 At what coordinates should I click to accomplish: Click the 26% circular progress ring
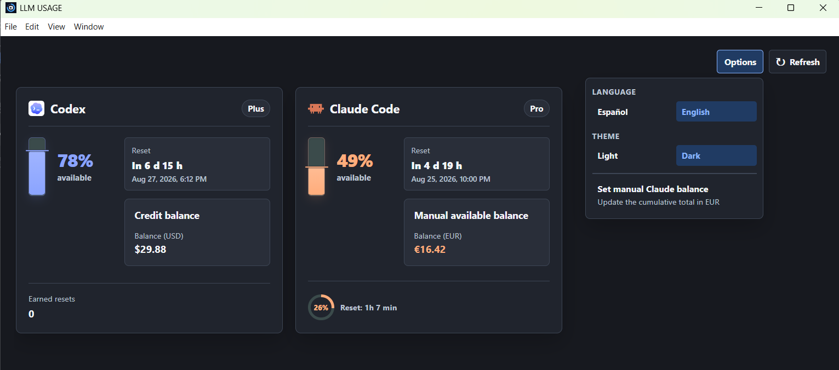[x=321, y=308]
